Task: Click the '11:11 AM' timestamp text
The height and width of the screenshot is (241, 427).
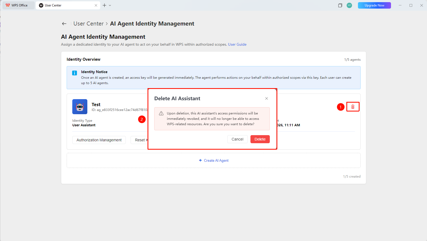Action: point(292,125)
